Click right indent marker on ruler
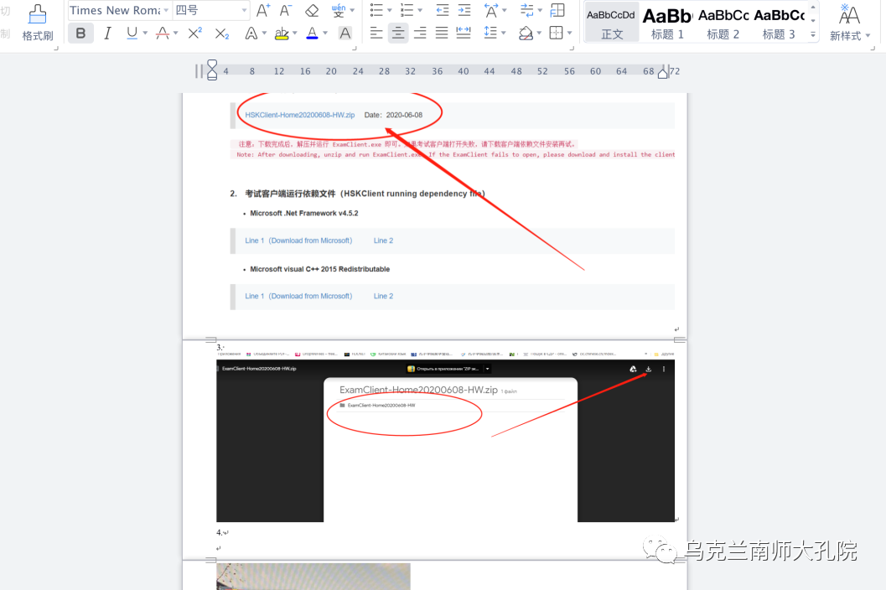 click(663, 72)
